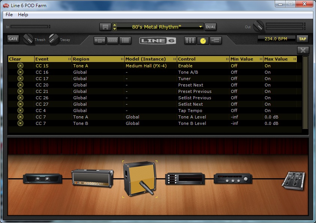The height and width of the screenshot is (223, 316).
Task: Open the preset name dropdown arrow
Action: pos(200,27)
